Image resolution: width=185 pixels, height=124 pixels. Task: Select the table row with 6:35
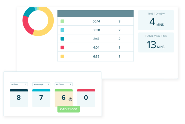click(x=95, y=57)
